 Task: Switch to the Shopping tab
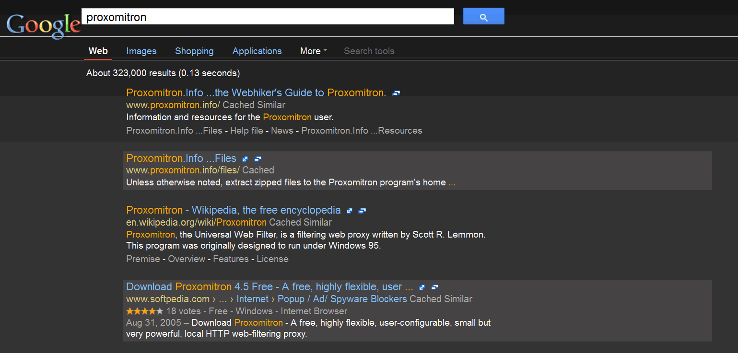coord(194,51)
